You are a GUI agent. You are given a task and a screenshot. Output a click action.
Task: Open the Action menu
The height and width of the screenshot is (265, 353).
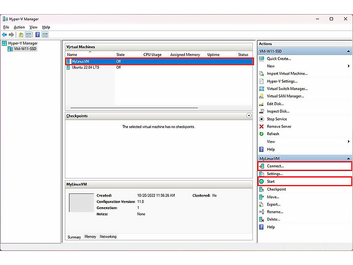point(19,27)
